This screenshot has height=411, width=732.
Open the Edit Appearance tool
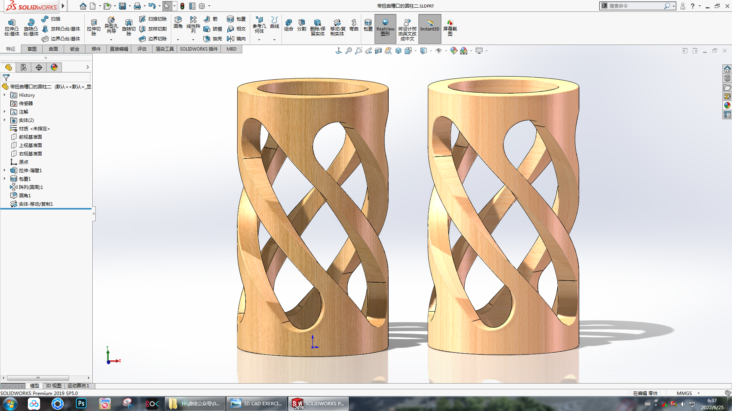click(x=454, y=51)
